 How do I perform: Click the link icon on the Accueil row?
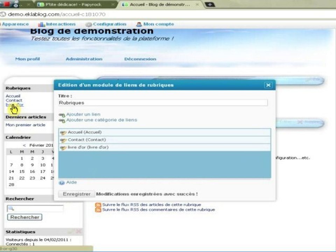pyautogui.click(x=63, y=133)
